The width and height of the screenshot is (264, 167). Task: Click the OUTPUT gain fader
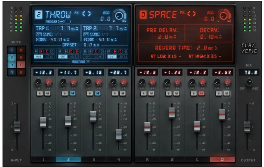pyautogui.click(x=247, y=127)
